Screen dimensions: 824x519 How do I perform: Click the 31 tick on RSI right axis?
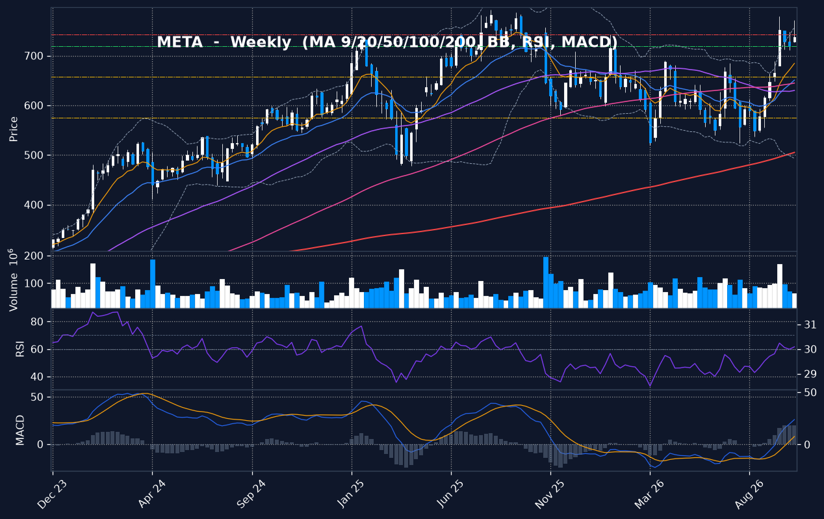point(810,325)
